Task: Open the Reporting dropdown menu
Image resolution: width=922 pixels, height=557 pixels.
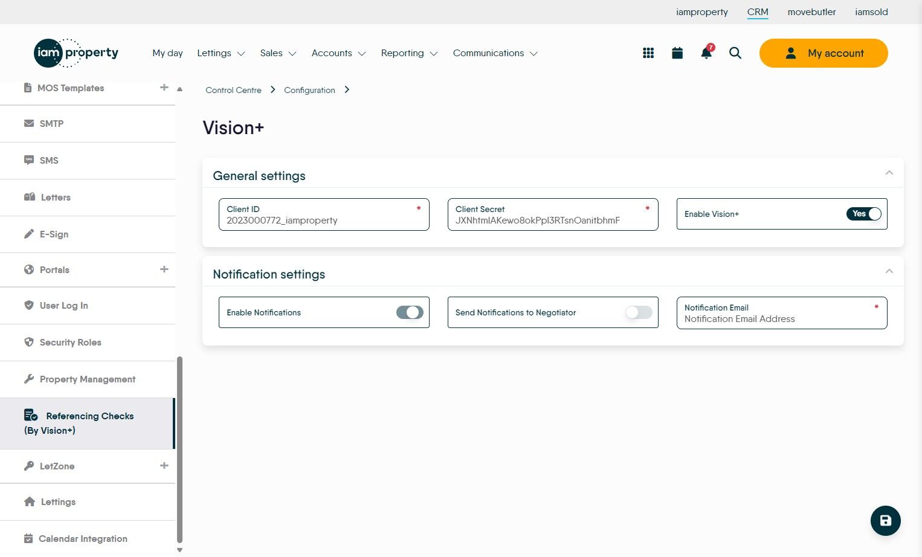Action: pyautogui.click(x=410, y=53)
